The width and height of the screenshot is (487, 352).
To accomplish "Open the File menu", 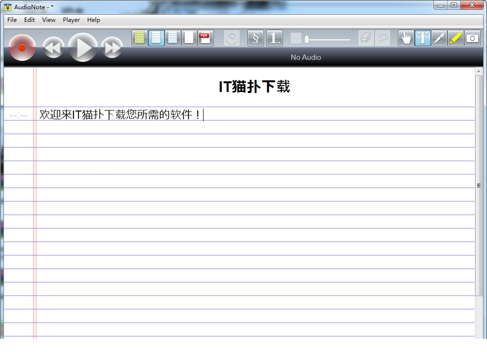I will coord(12,20).
